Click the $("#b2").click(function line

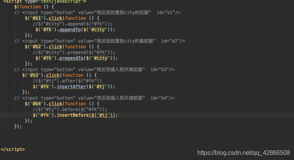[62, 47]
